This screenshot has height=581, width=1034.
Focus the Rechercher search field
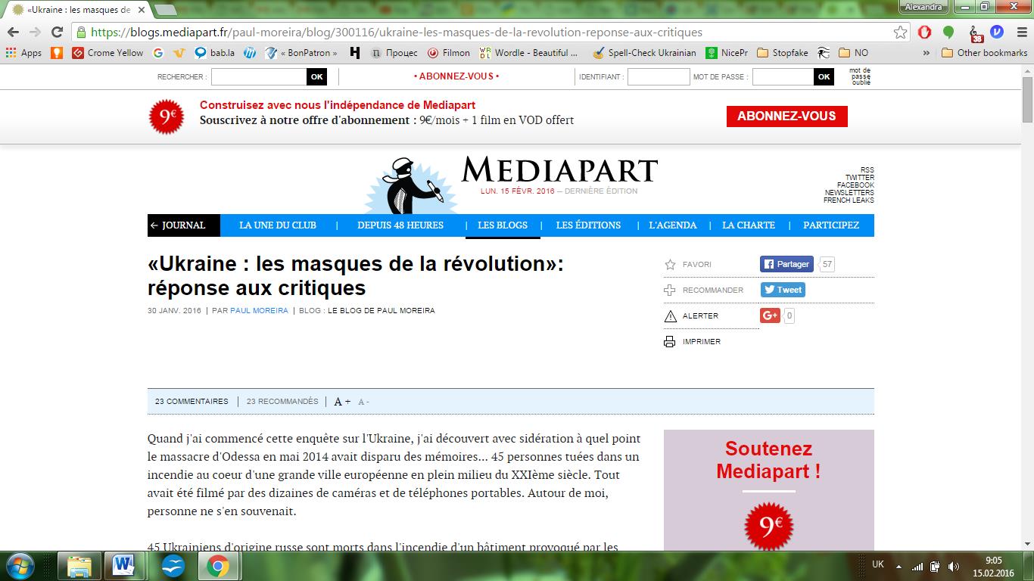pyautogui.click(x=259, y=76)
